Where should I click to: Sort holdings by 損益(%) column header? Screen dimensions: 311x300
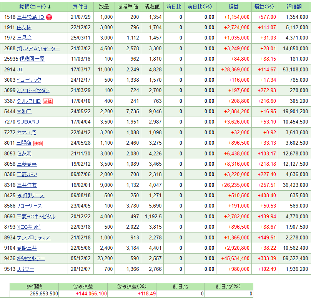coord(264,7)
